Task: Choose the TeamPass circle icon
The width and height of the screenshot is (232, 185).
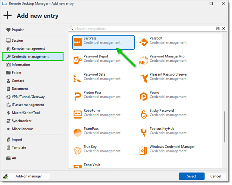Action: click(77, 132)
